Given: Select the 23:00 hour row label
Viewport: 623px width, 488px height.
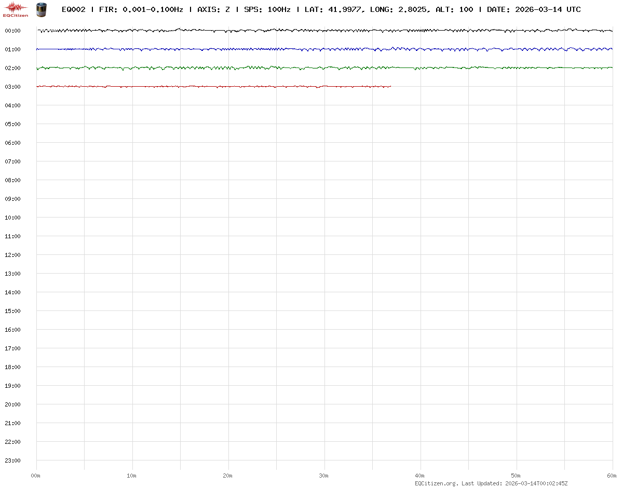Looking at the screenshot, I should [x=12, y=460].
